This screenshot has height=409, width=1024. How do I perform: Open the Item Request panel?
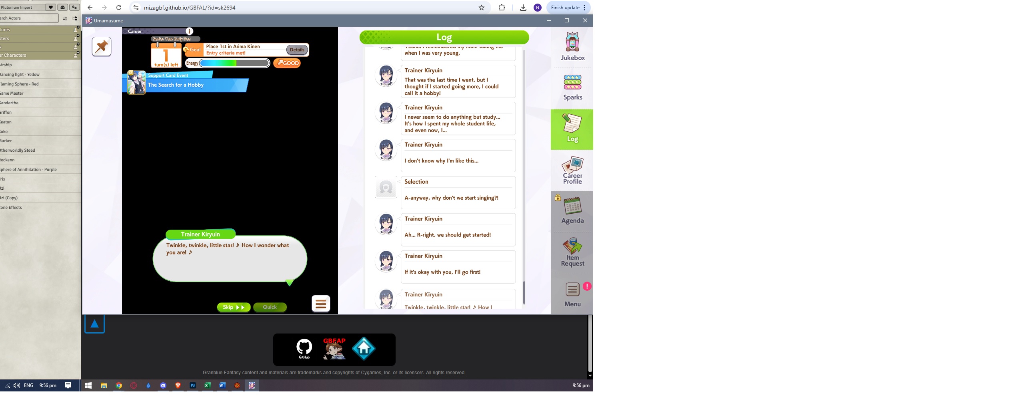pos(572,252)
